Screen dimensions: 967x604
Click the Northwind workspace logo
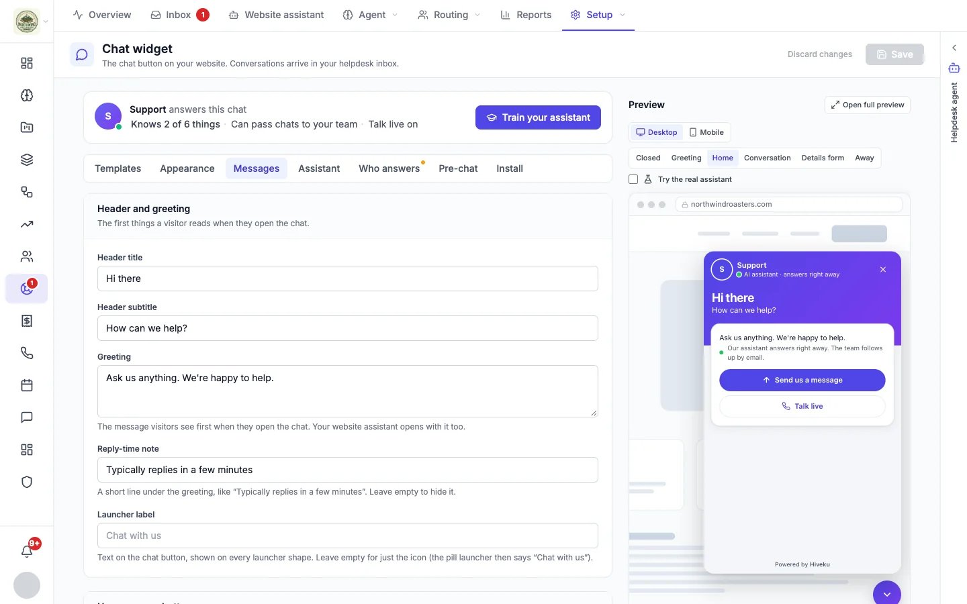pos(27,21)
